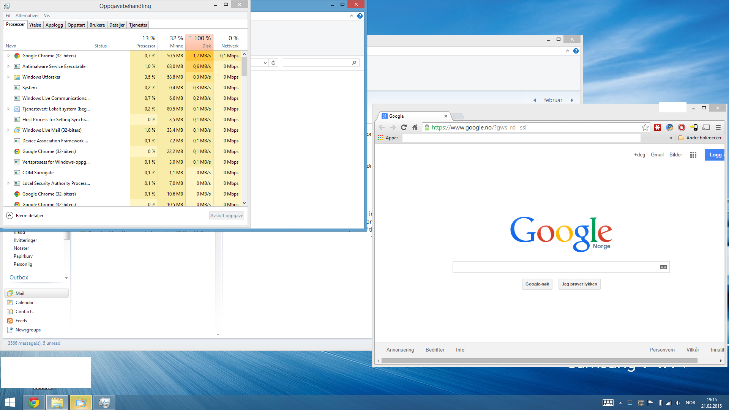This screenshot has height=410, width=729.
Task: Click the Chrome home button icon
Action: pos(415,128)
